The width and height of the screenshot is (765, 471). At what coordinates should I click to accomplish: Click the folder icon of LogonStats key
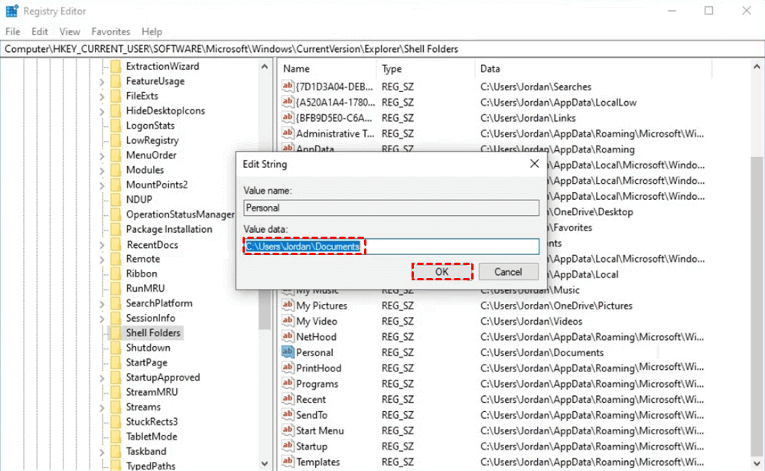pos(116,125)
